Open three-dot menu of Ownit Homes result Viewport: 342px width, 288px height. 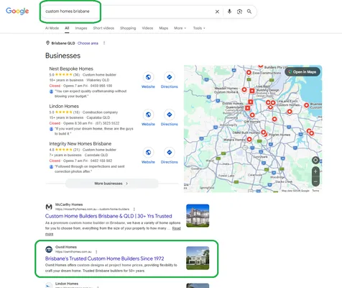click(96, 252)
